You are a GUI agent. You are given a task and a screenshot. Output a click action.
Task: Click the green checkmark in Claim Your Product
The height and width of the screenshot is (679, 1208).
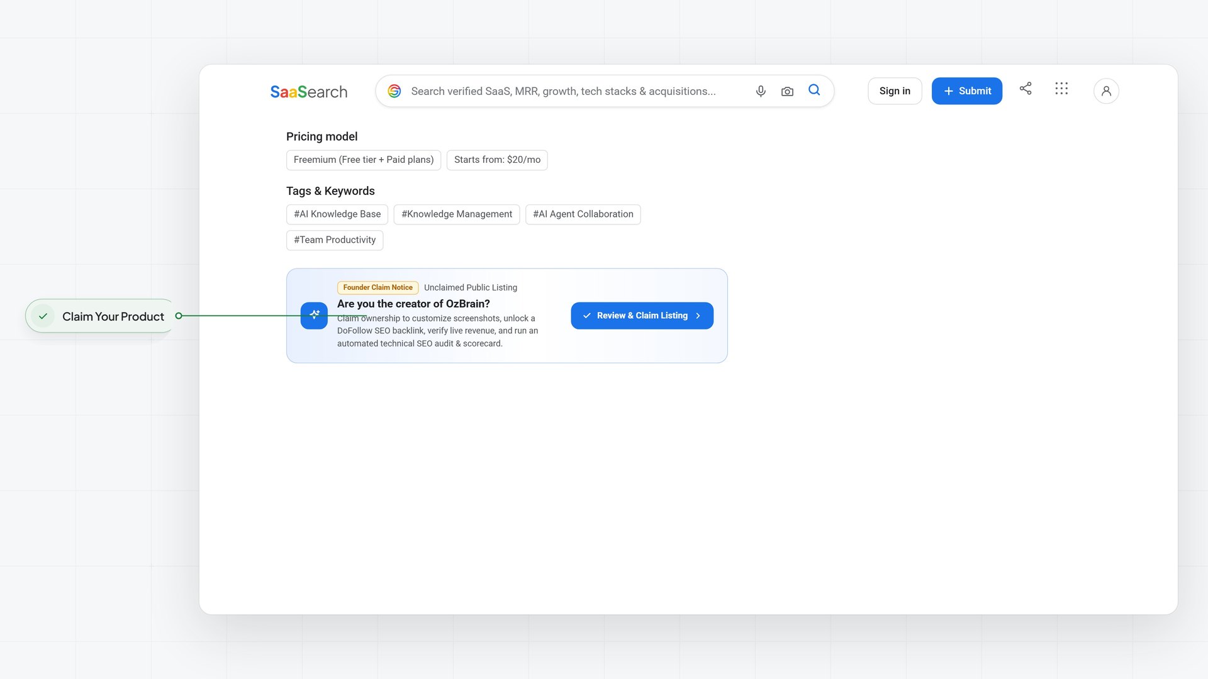pyautogui.click(x=43, y=316)
